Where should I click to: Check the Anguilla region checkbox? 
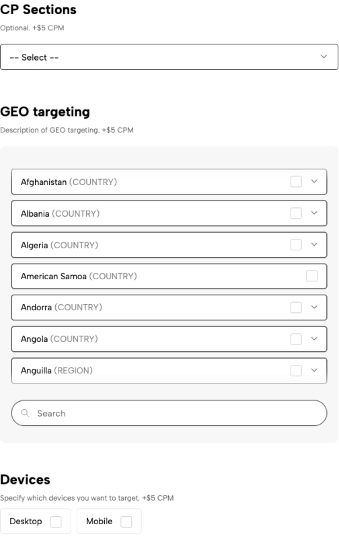296,371
